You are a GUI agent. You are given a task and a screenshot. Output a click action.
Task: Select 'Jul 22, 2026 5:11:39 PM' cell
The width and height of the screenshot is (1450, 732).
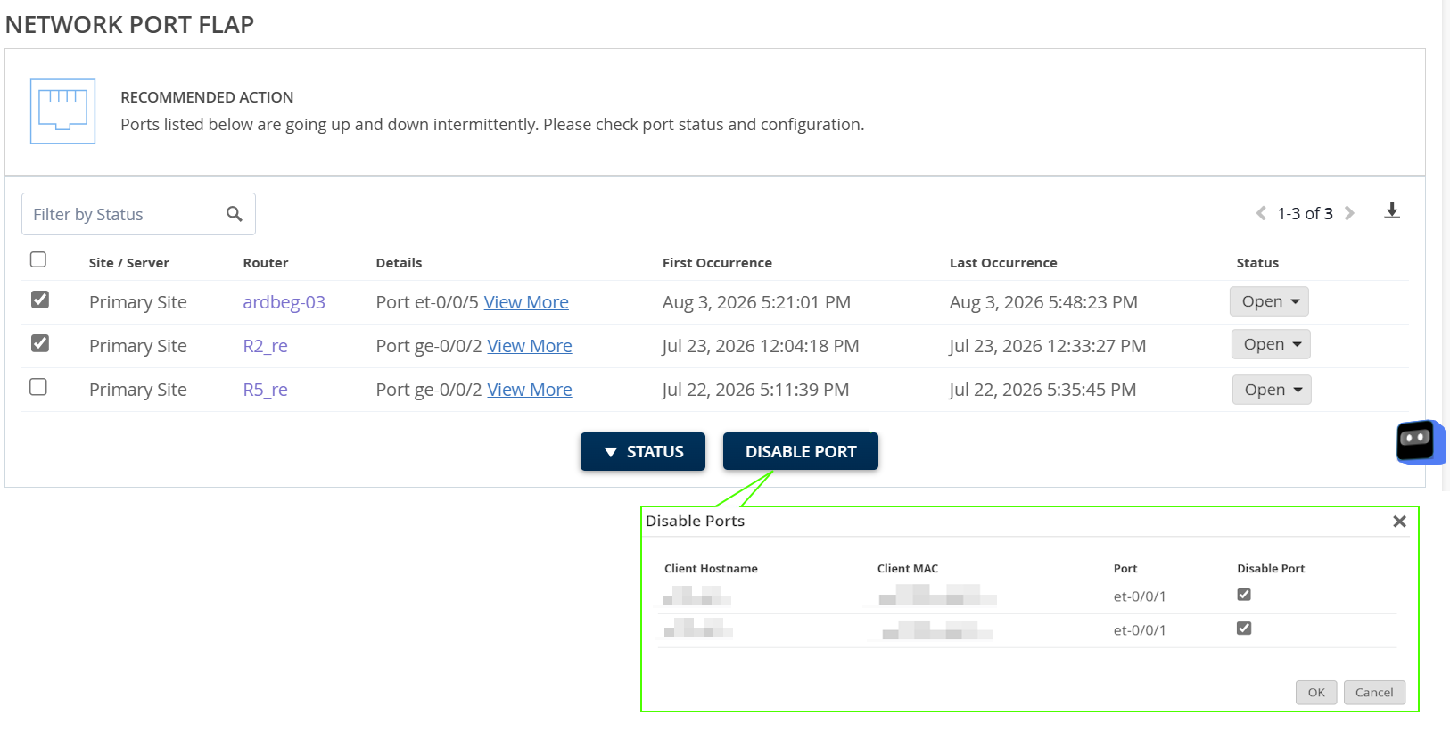click(x=755, y=390)
